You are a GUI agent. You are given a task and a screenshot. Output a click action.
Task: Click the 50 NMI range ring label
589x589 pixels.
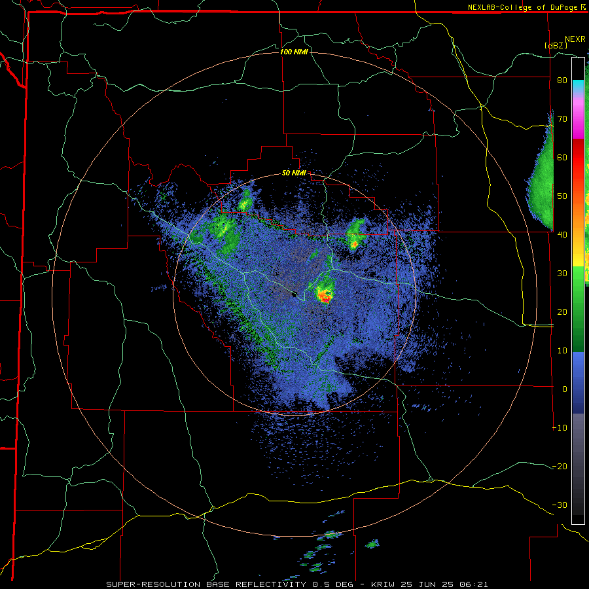(x=294, y=173)
